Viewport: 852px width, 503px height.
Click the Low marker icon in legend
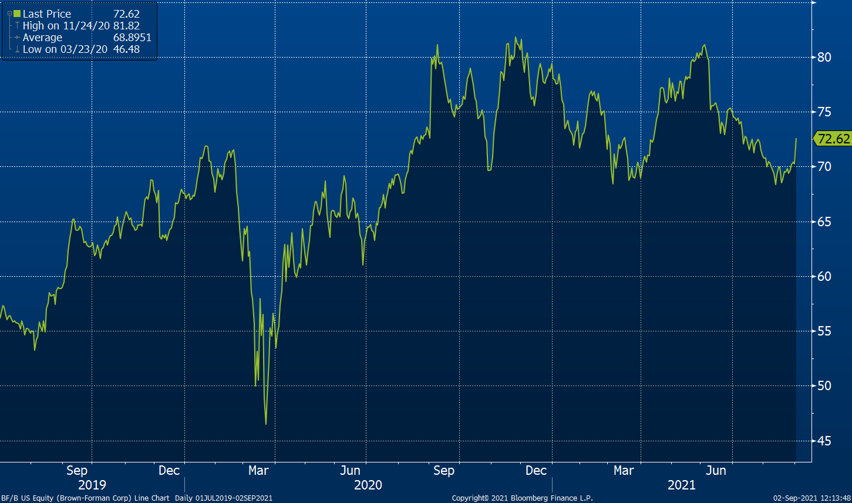[17, 49]
